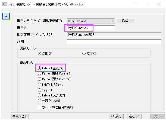This screenshot has width=166, height=120.
Task: Click the 説明 description input field
Action: click(114, 42)
